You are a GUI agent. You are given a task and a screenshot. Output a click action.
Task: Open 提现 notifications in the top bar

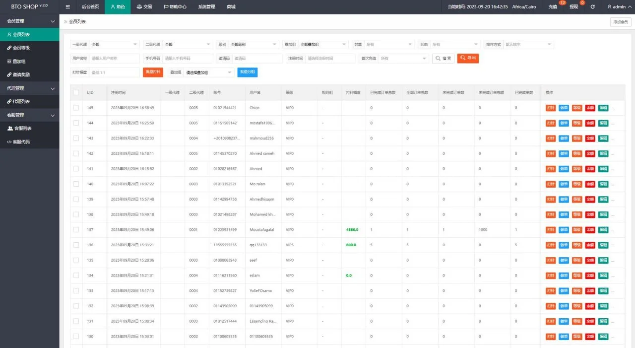573,7
